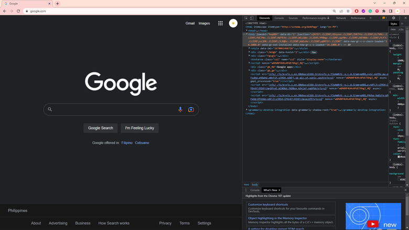Expand the grammarly-desktop-integration node
Image resolution: width=409 pixels, height=230 pixels.
tap(246, 110)
